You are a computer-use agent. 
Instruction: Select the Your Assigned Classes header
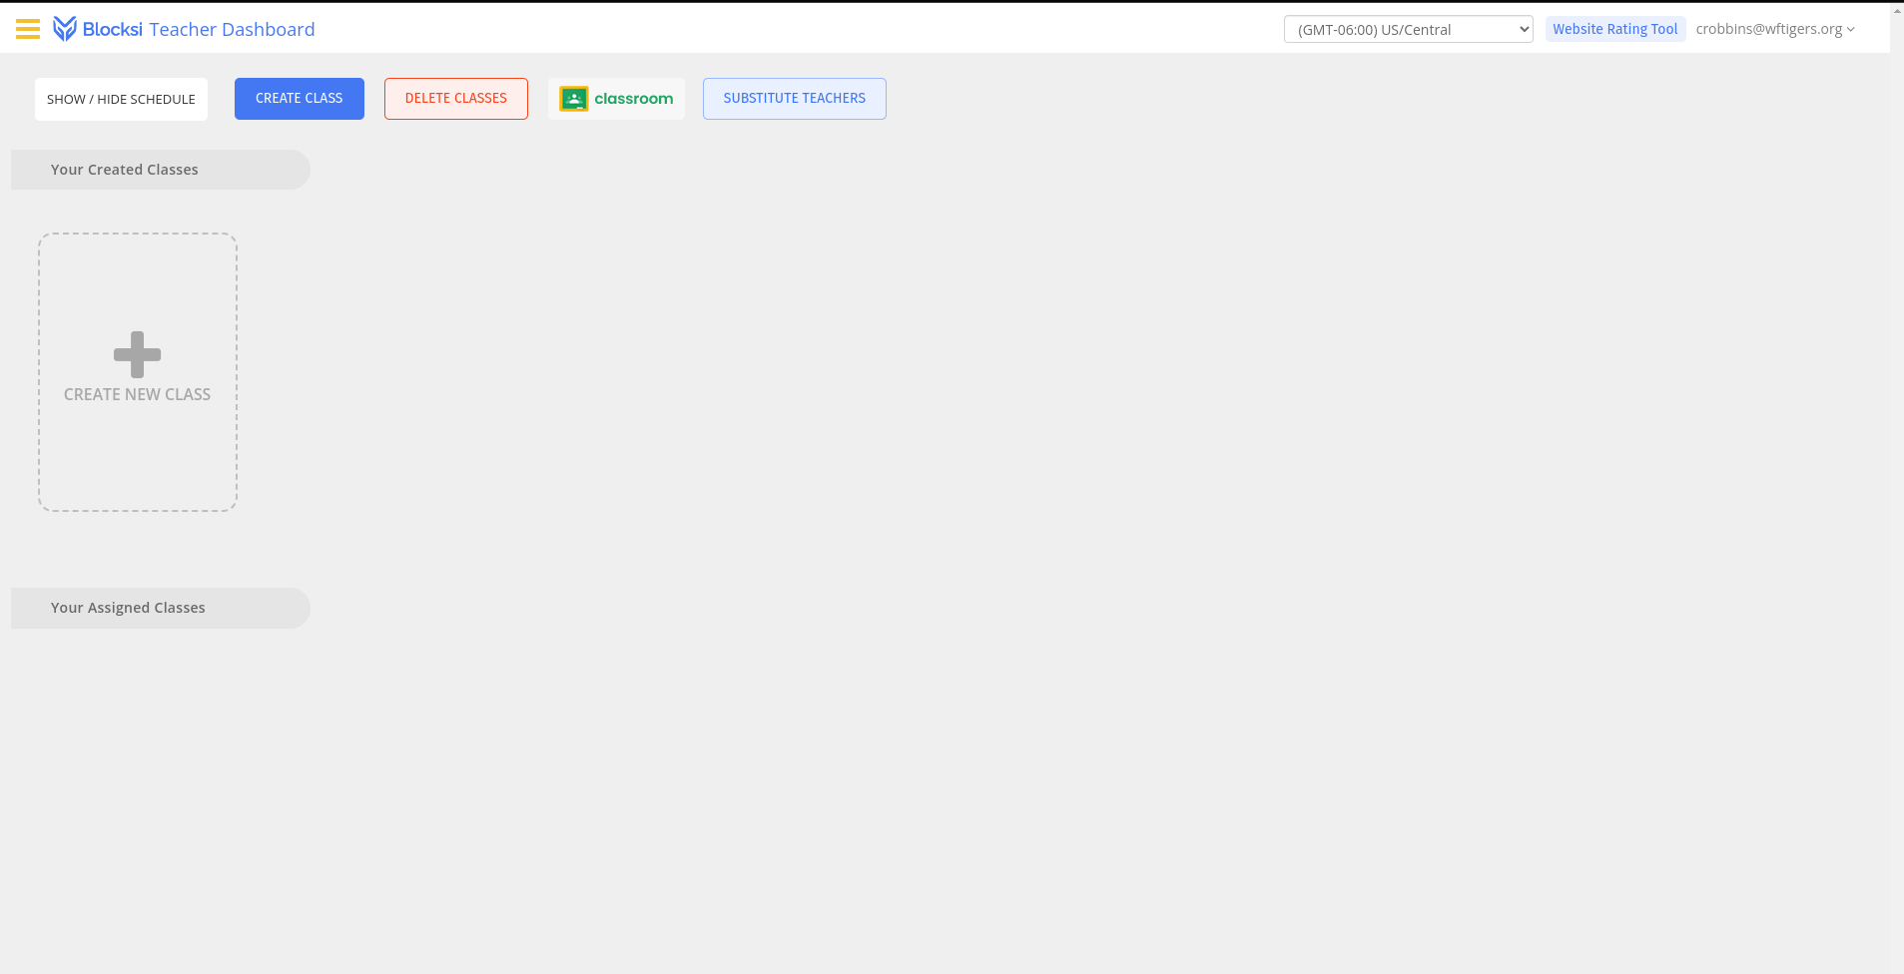[x=161, y=608]
